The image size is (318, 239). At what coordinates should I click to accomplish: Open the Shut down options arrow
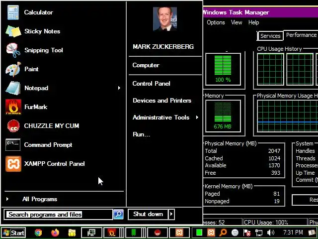tap(171, 214)
